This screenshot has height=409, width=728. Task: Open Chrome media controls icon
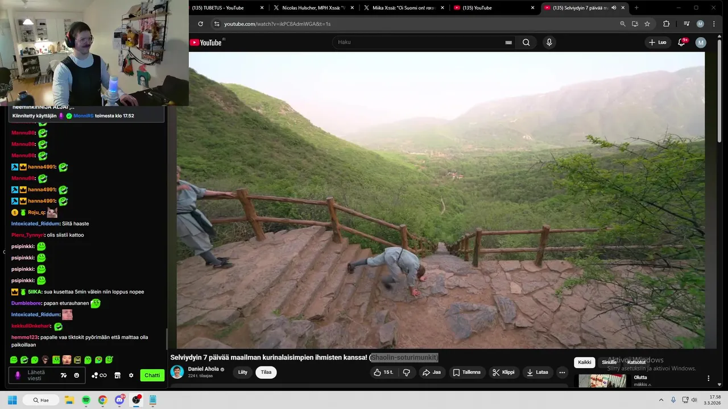tap(686, 24)
